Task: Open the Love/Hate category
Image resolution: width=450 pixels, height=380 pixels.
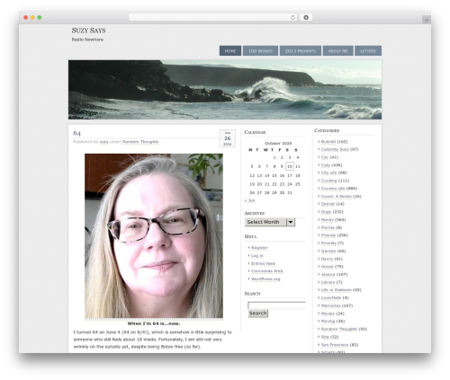Action: coord(331,297)
